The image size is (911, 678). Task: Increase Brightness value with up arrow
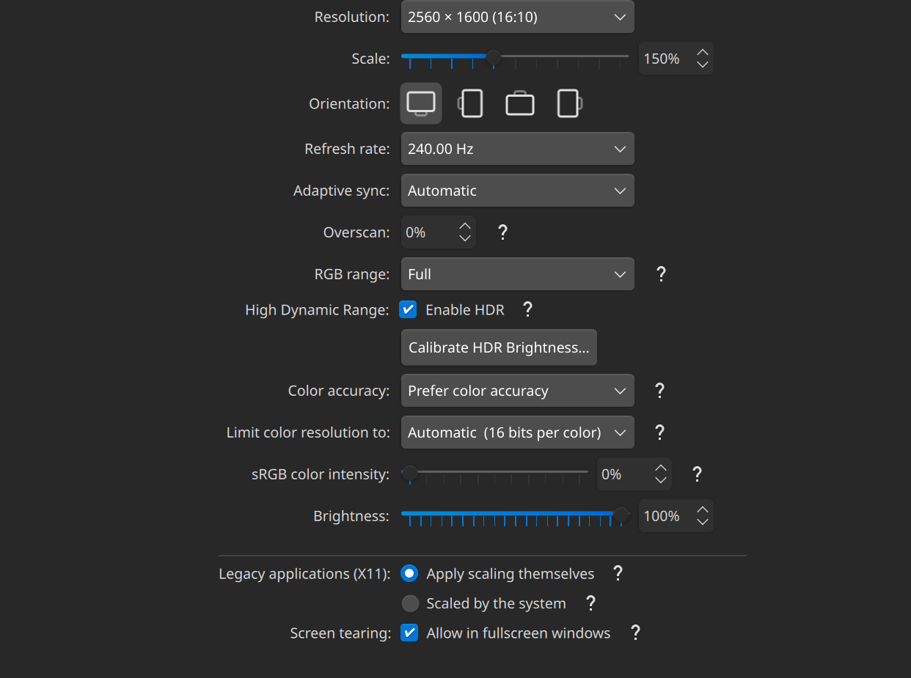[703, 509]
